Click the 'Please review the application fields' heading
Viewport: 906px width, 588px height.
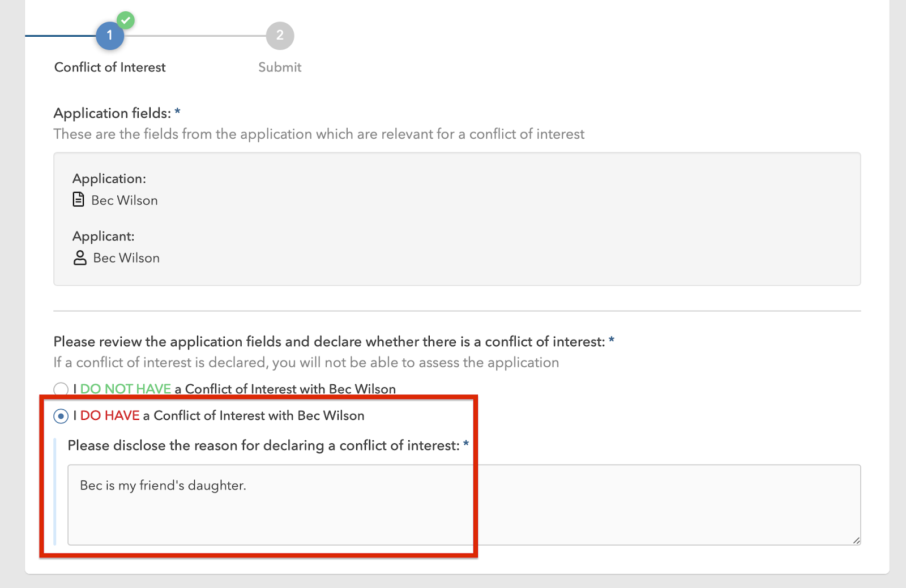[330, 342]
